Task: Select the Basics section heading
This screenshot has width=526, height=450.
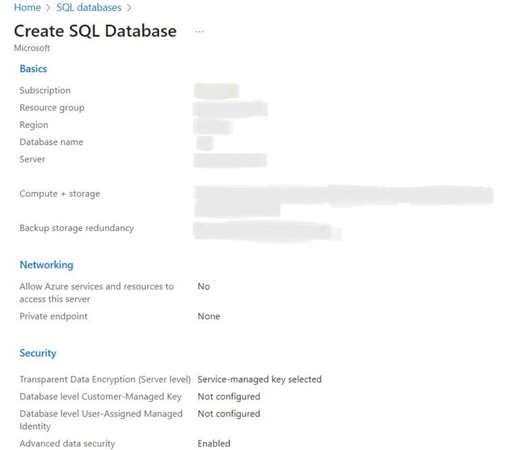Action: (x=33, y=69)
